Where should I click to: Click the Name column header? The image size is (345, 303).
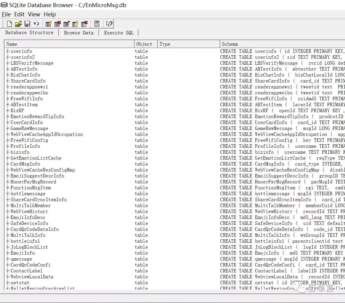(x=69, y=44)
